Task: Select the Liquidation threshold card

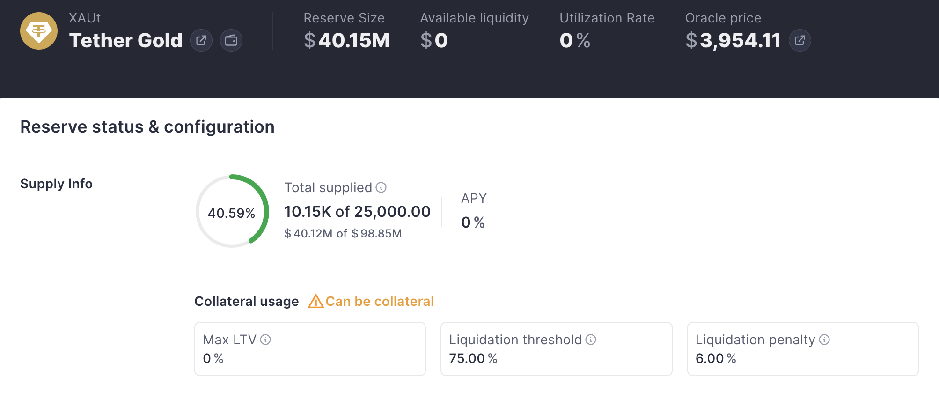Action: point(556,349)
